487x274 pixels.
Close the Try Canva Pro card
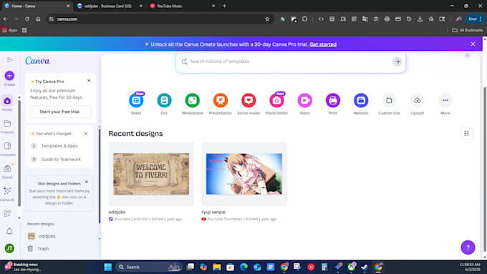[89, 81]
